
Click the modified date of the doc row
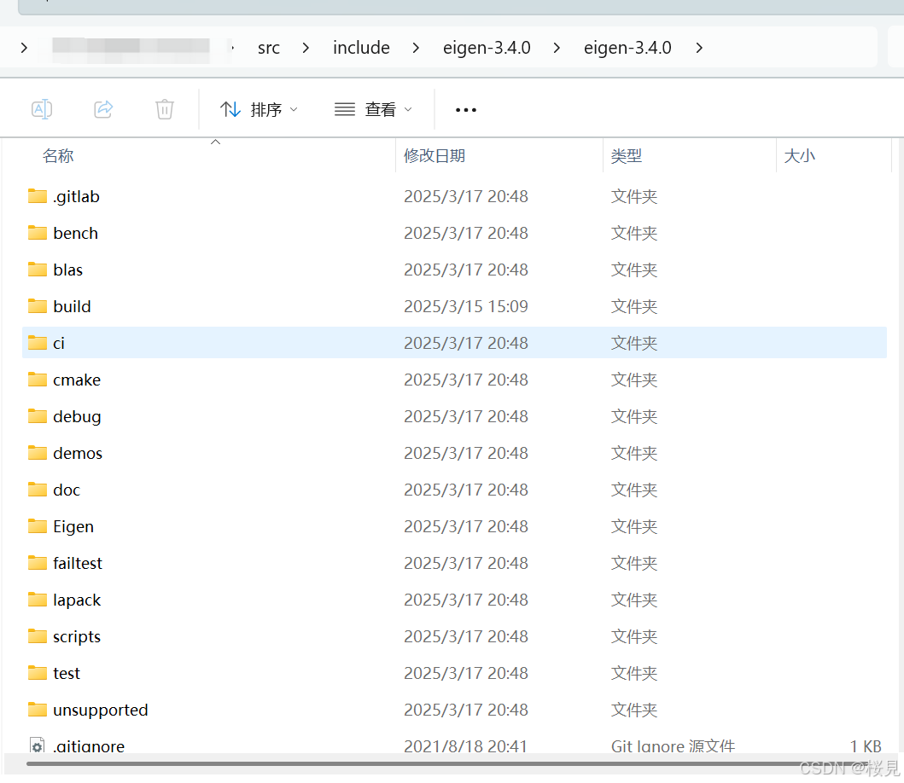pyautogui.click(x=466, y=490)
